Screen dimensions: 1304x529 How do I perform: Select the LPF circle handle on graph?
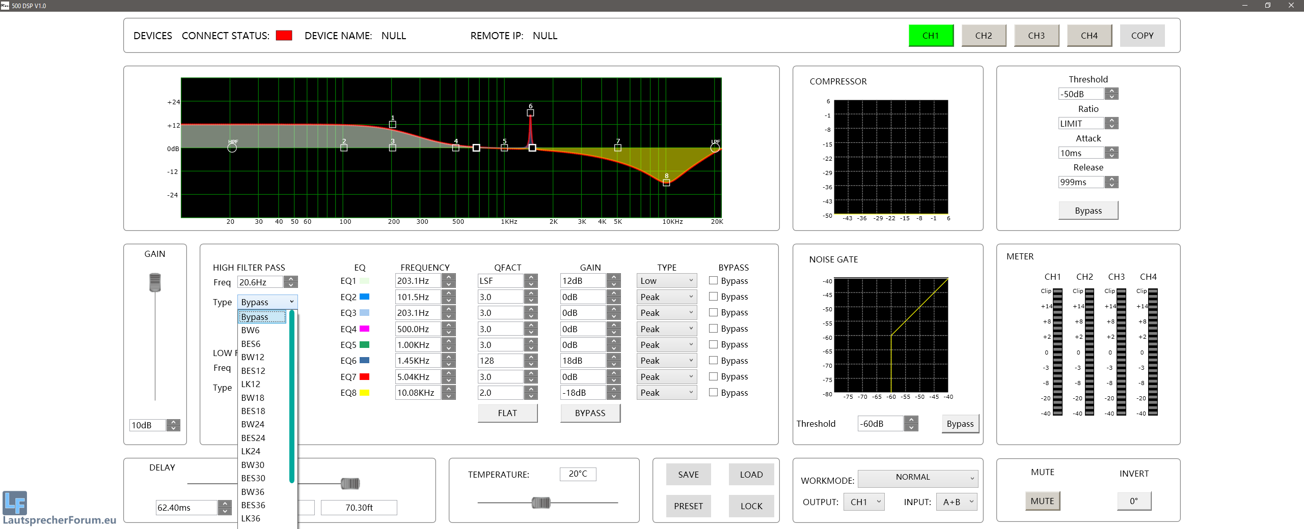(715, 148)
